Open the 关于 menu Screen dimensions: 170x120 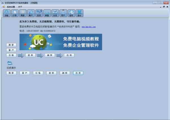click(x=20, y=7)
